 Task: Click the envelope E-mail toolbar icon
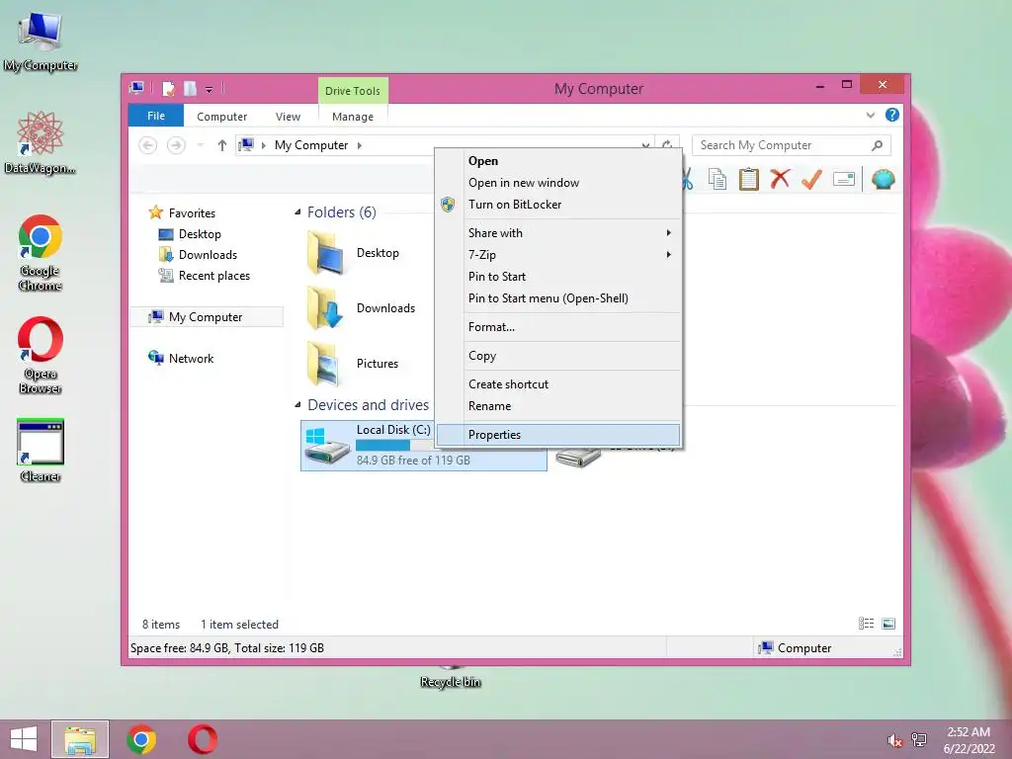pos(844,179)
